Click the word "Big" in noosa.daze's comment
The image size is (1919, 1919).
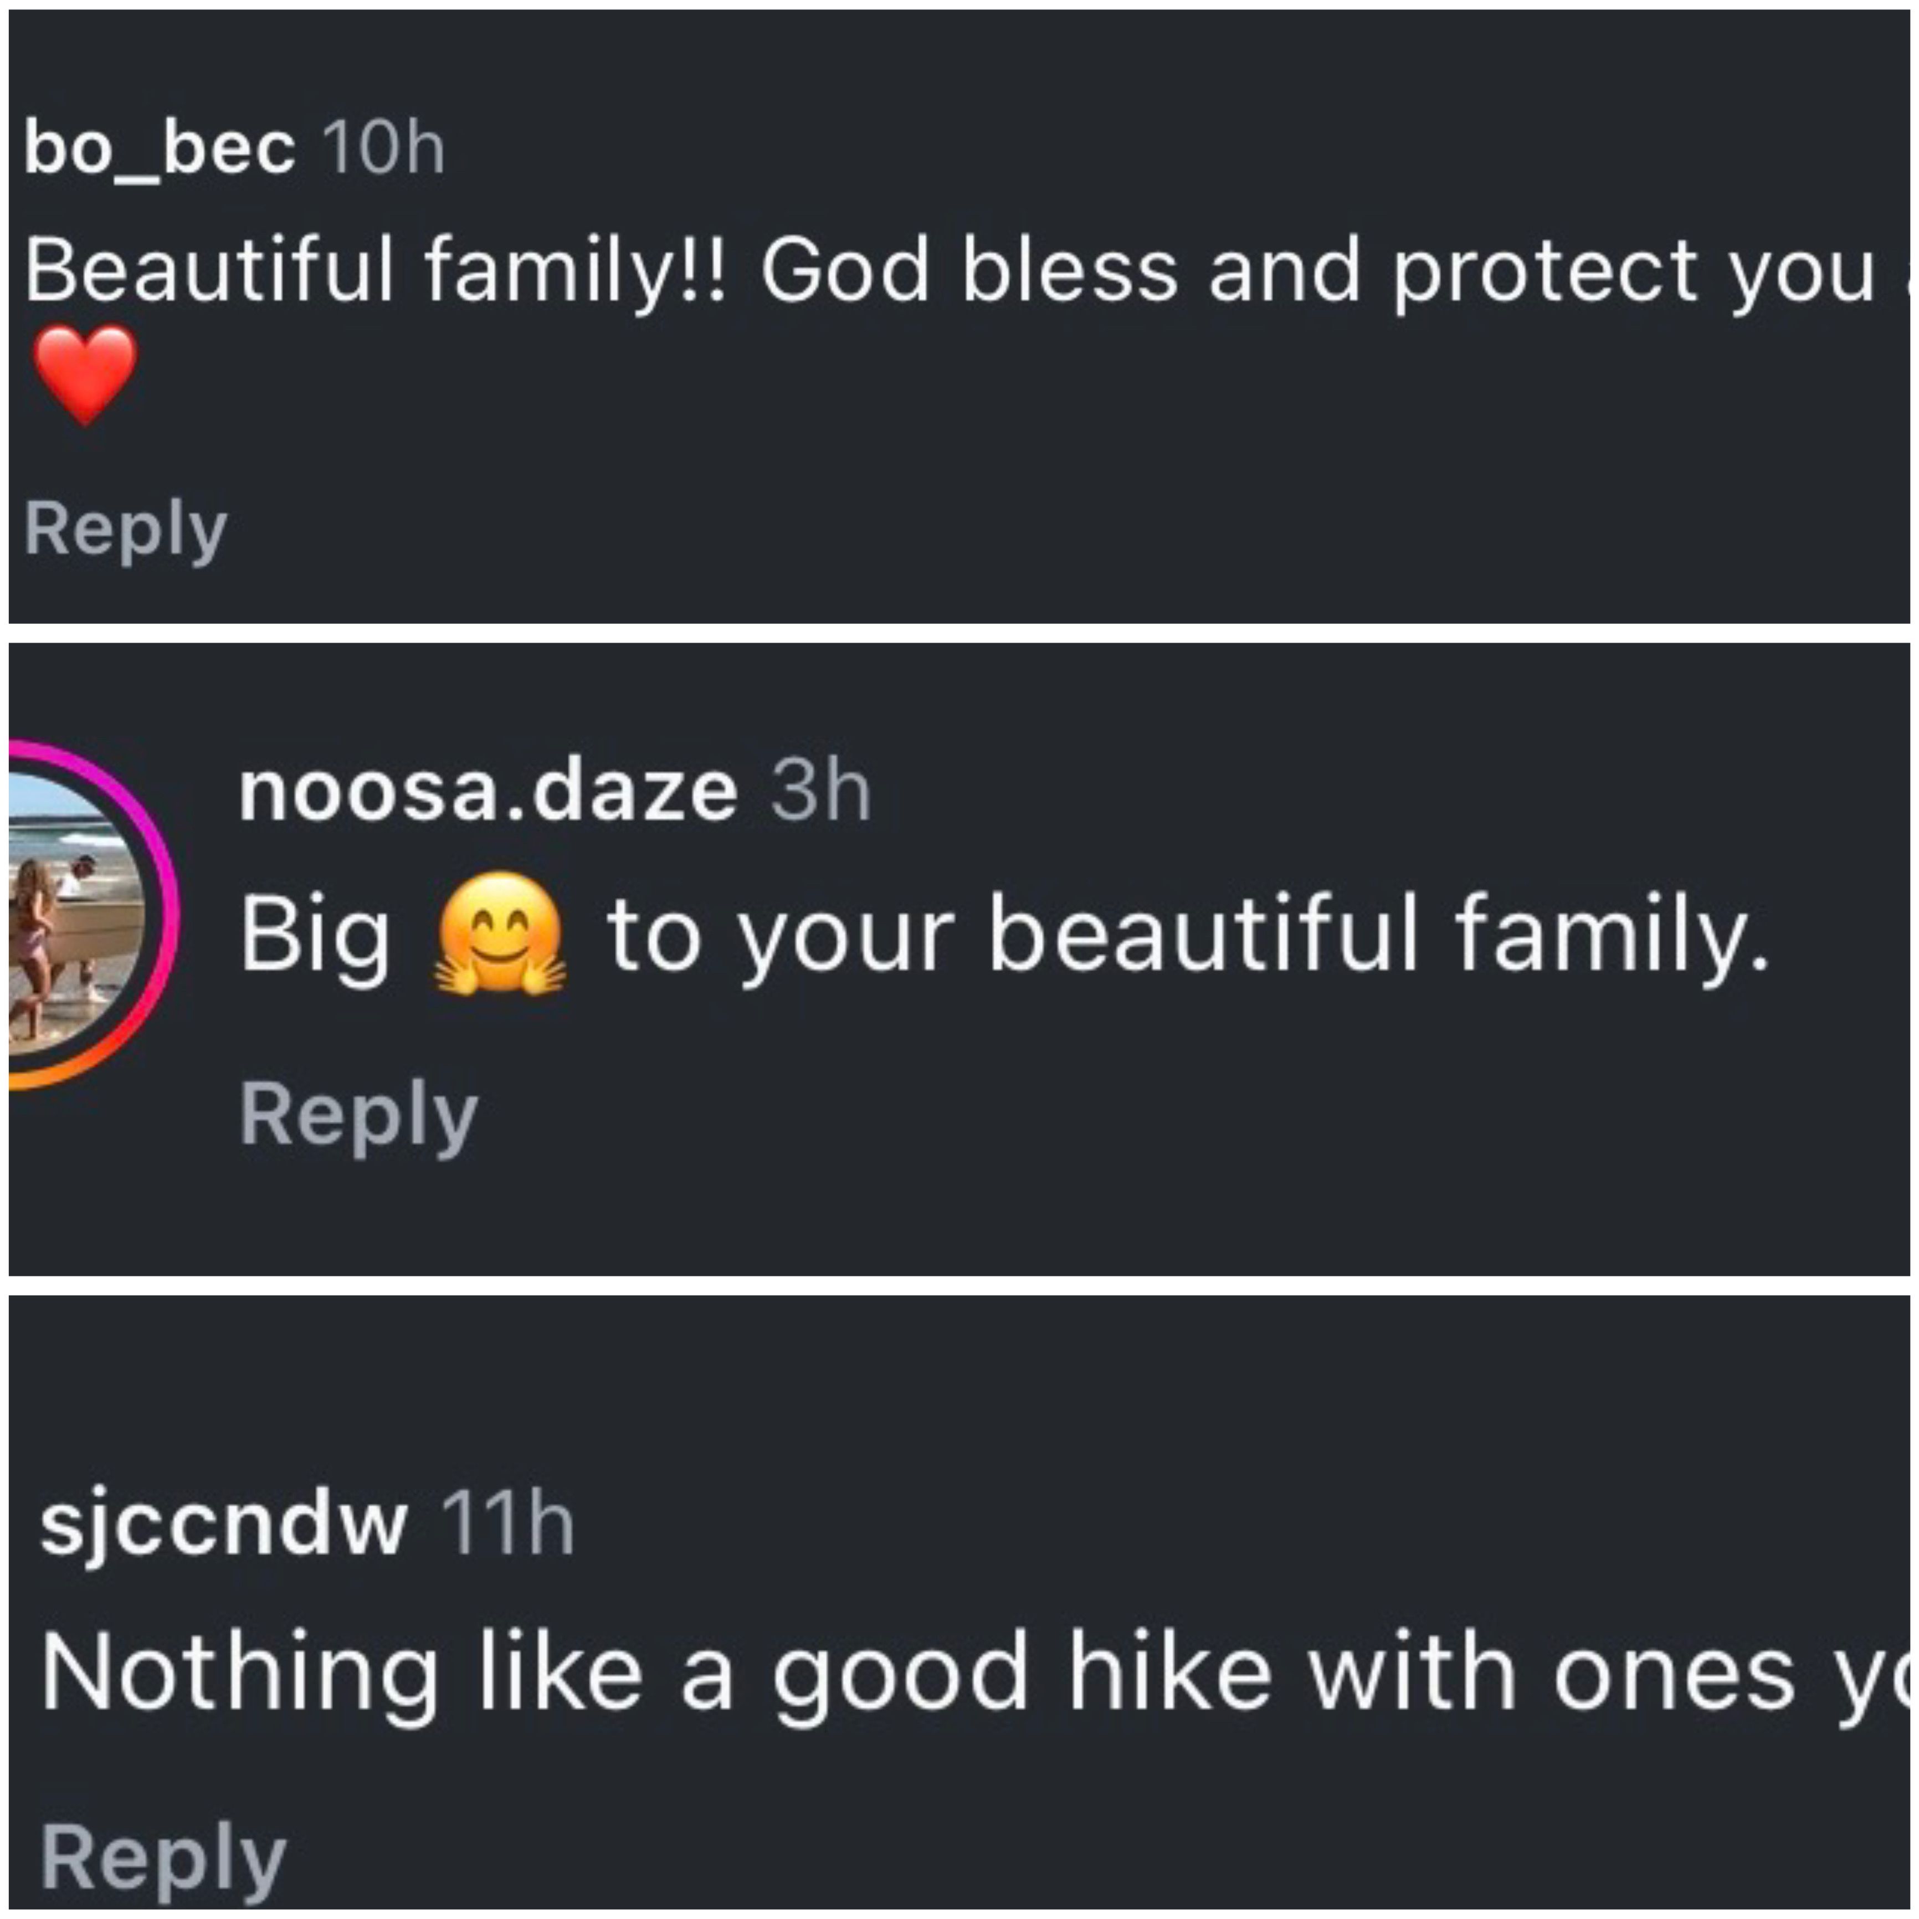point(315,935)
